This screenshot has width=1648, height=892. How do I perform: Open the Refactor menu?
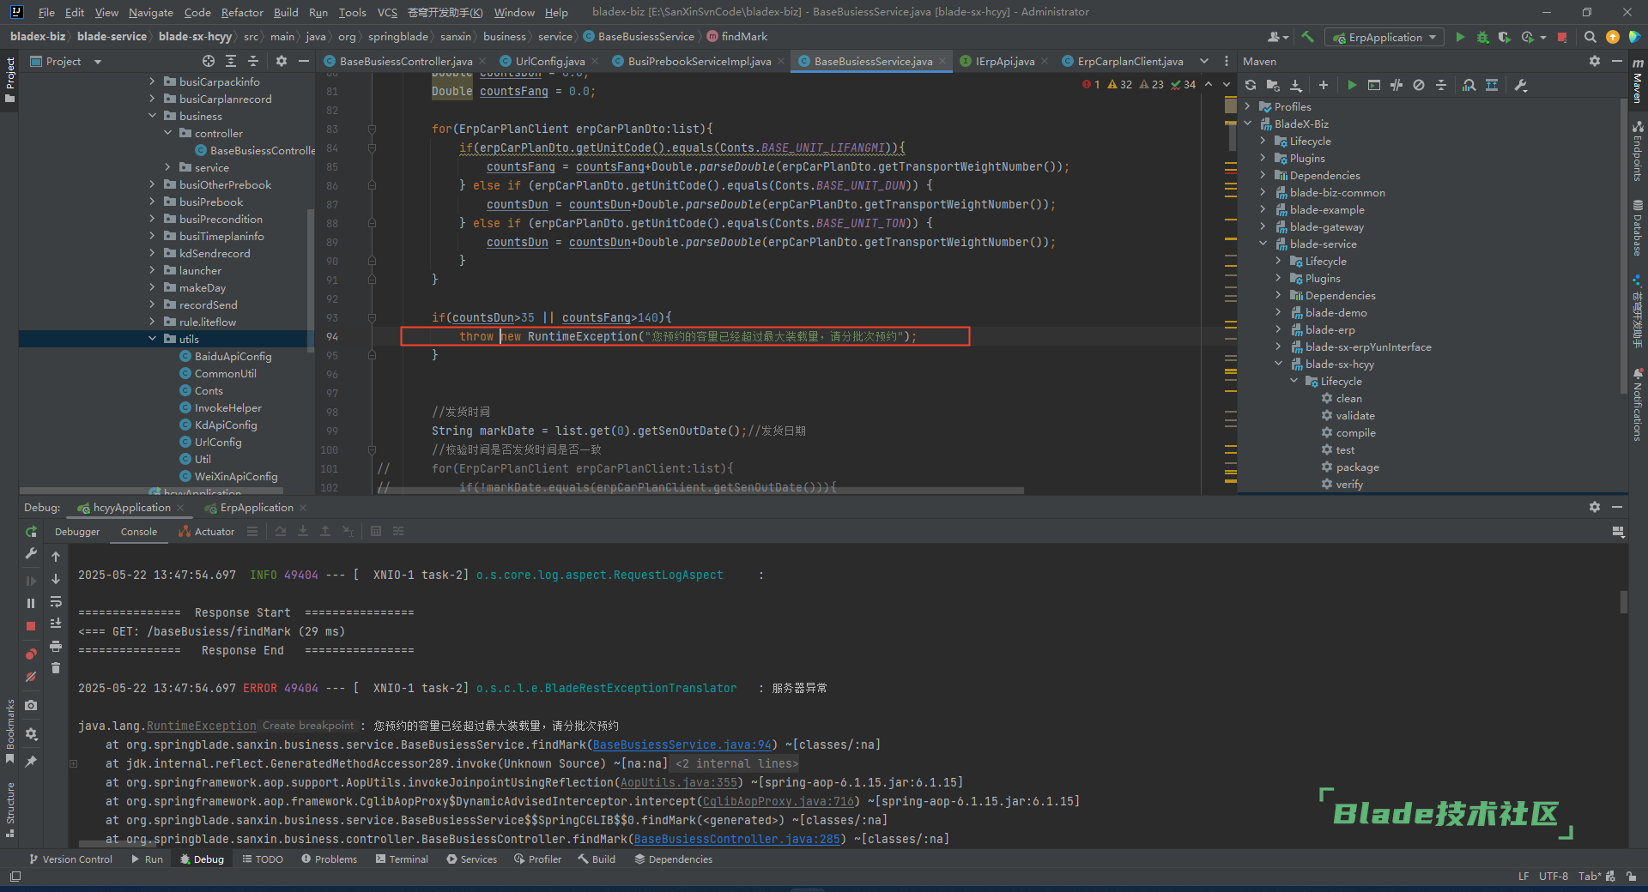coord(242,12)
